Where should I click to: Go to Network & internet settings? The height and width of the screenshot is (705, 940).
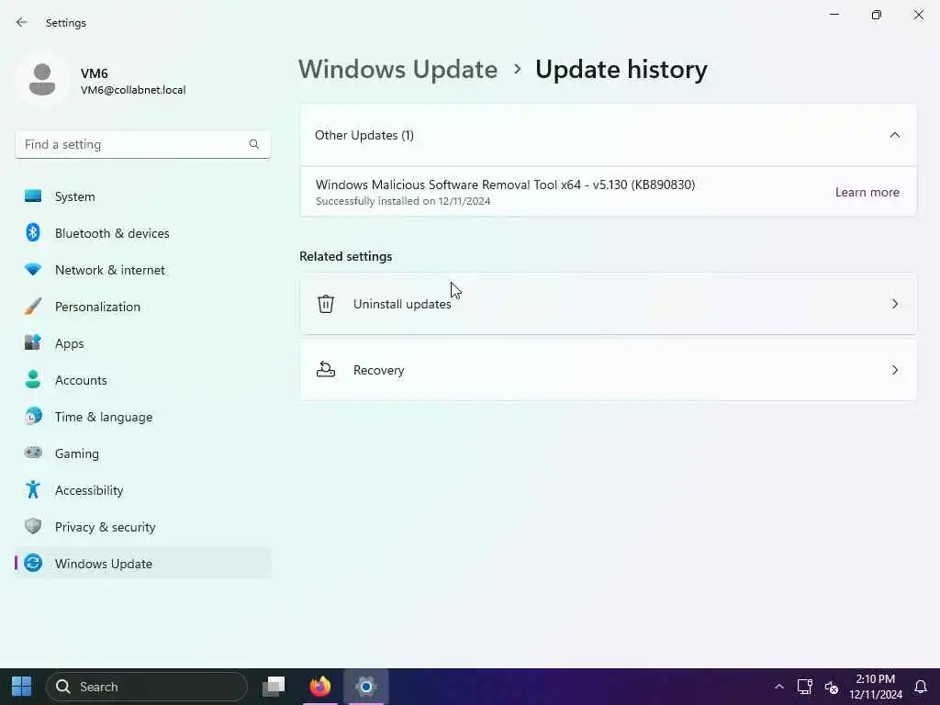point(142,270)
